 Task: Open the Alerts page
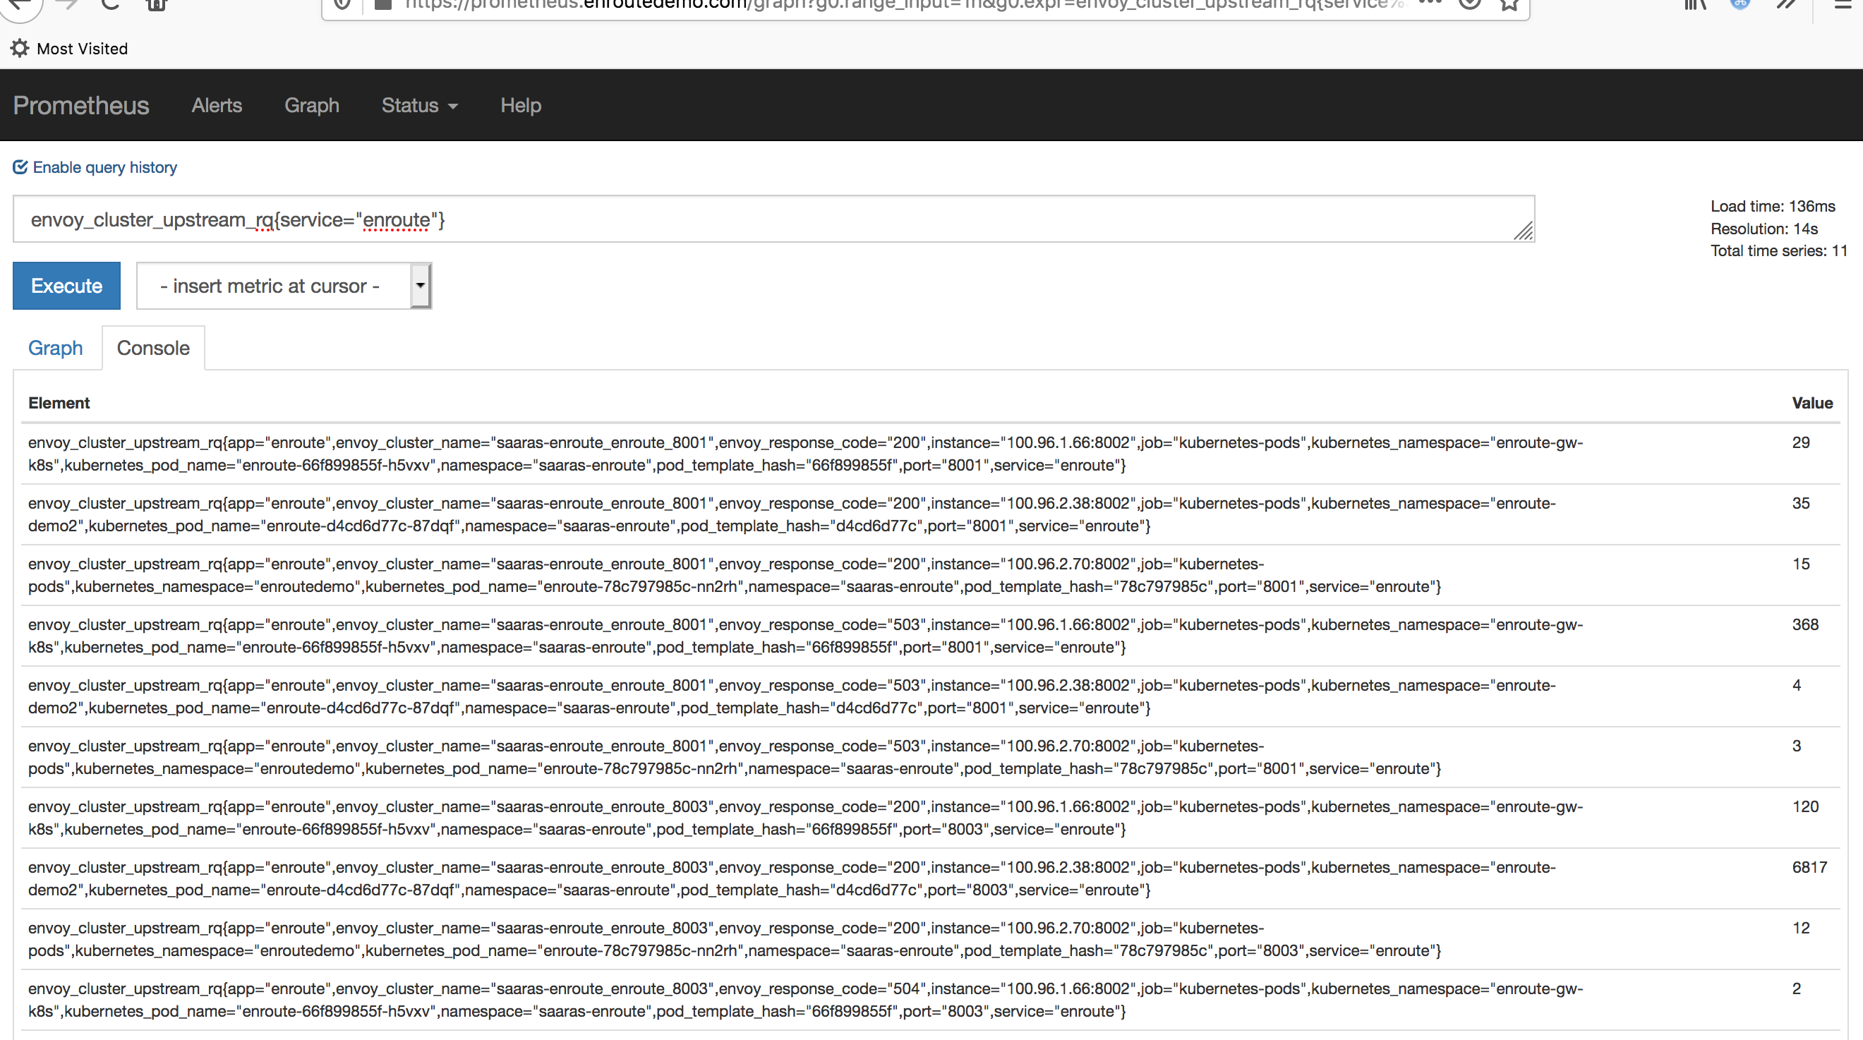pos(216,106)
